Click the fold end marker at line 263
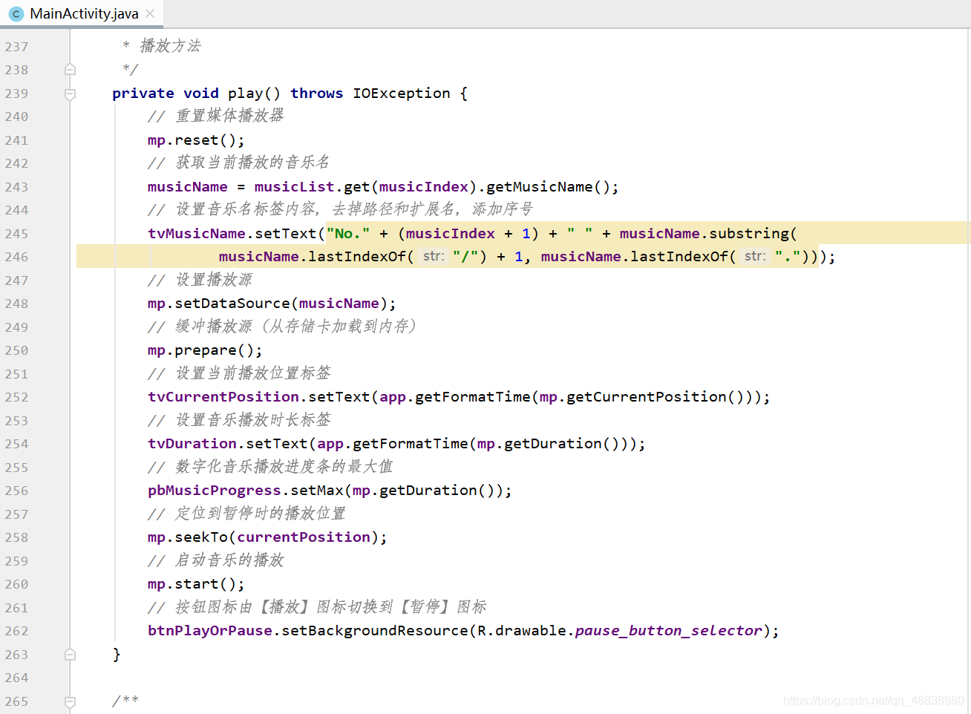 [x=70, y=655]
